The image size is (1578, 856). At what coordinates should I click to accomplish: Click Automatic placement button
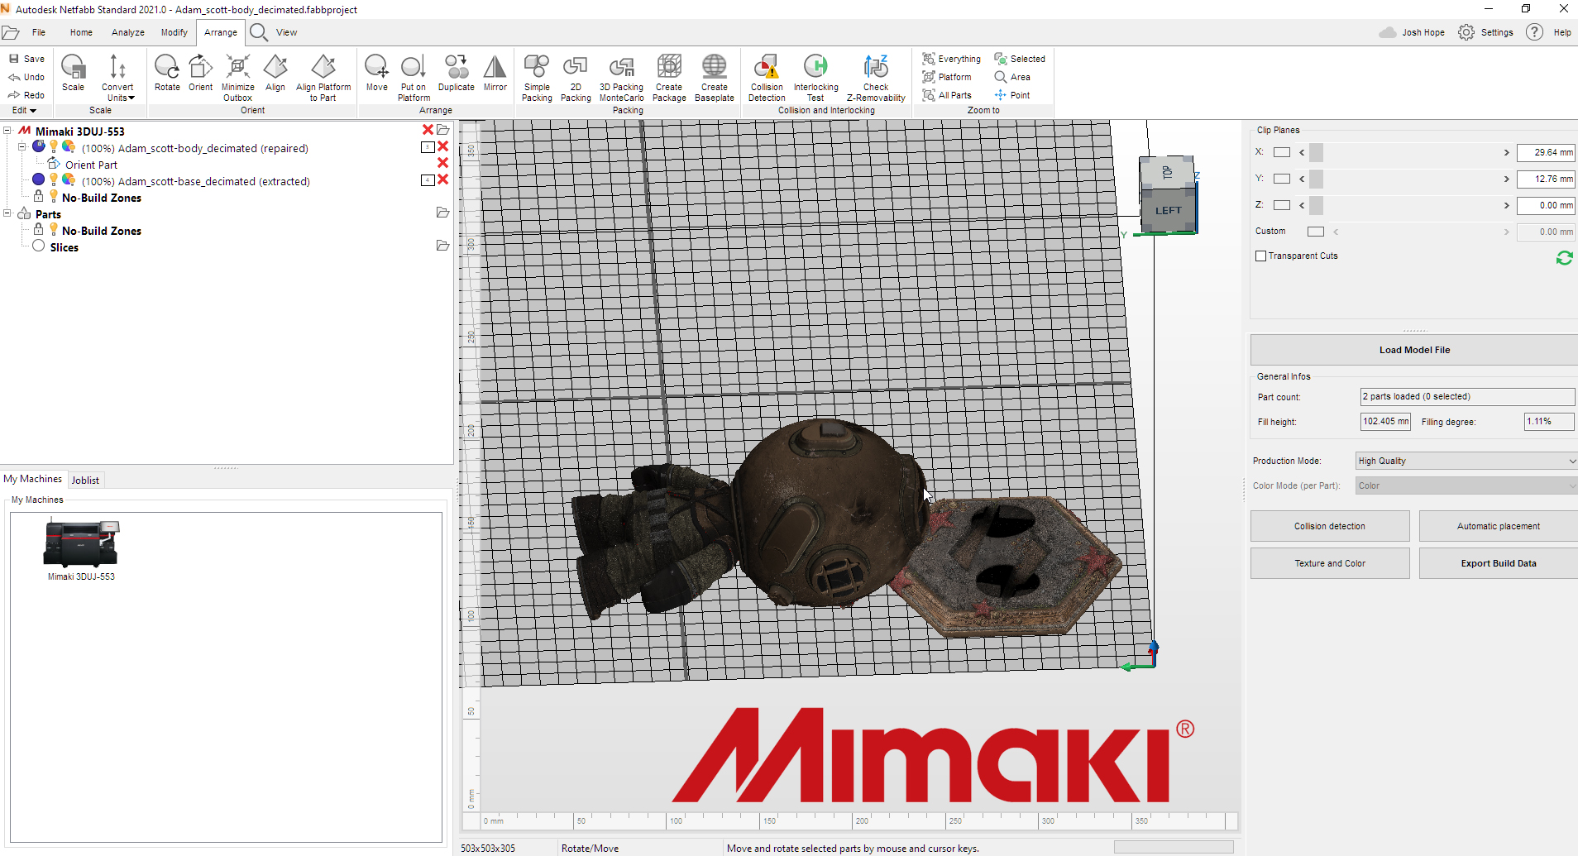(x=1499, y=526)
